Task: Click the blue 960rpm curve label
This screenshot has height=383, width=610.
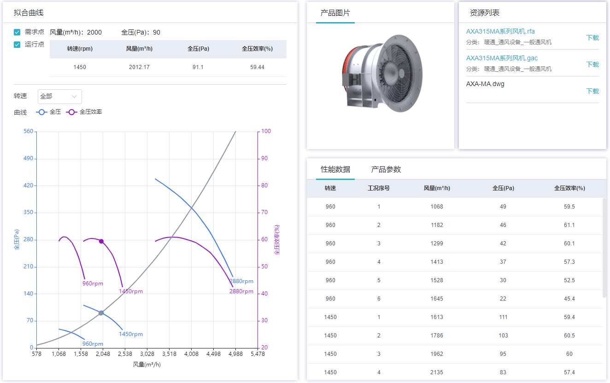Action: [x=93, y=344]
